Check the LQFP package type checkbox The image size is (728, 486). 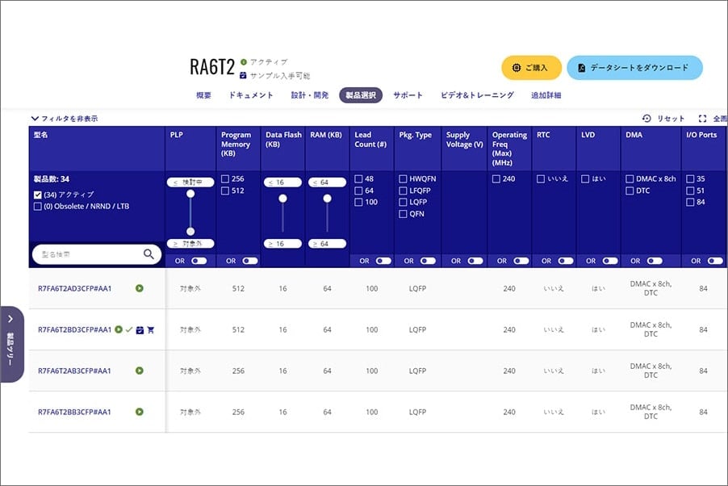403,202
